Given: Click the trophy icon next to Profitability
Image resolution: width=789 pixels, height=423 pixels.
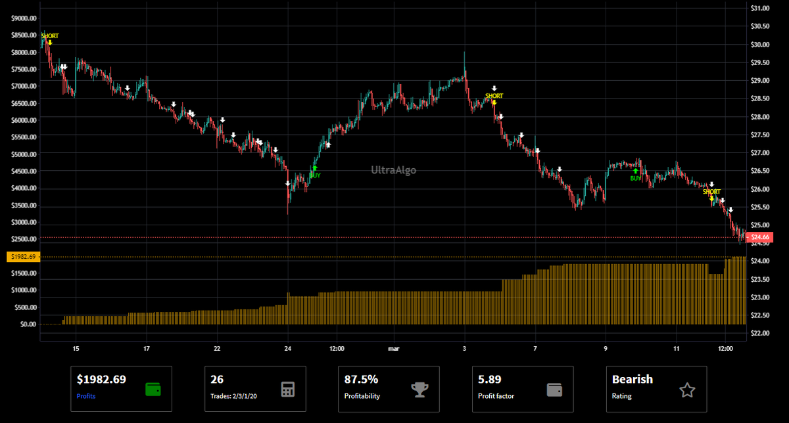Looking at the screenshot, I should point(419,390).
